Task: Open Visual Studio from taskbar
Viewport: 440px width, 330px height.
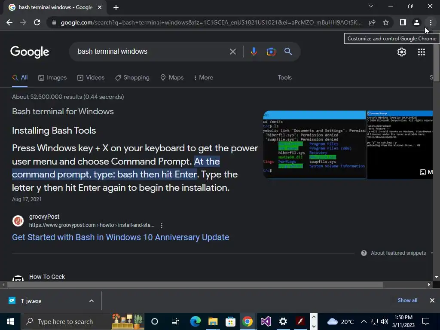Action: click(266, 321)
